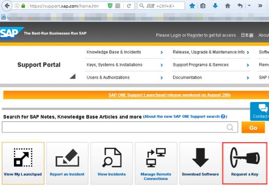Collapse Support Portal with the triangle toggle

point(73,76)
